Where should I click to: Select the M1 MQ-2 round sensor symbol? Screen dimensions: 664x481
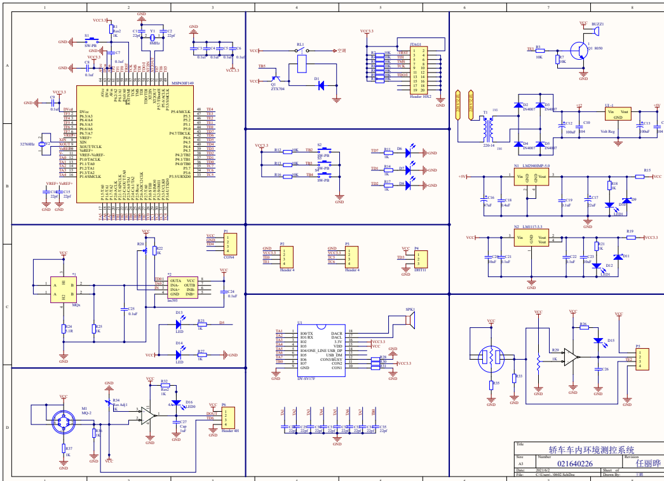coord(64,422)
